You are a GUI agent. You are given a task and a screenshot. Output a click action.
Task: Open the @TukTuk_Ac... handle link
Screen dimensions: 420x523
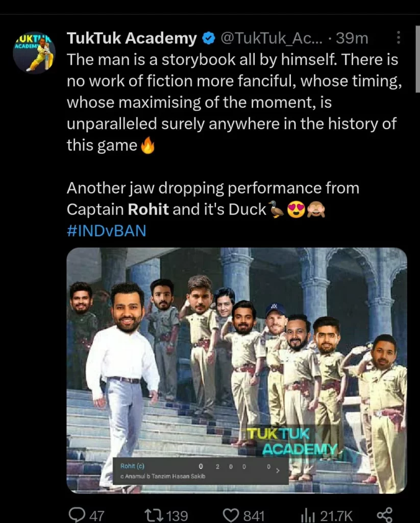pos(271,39)
